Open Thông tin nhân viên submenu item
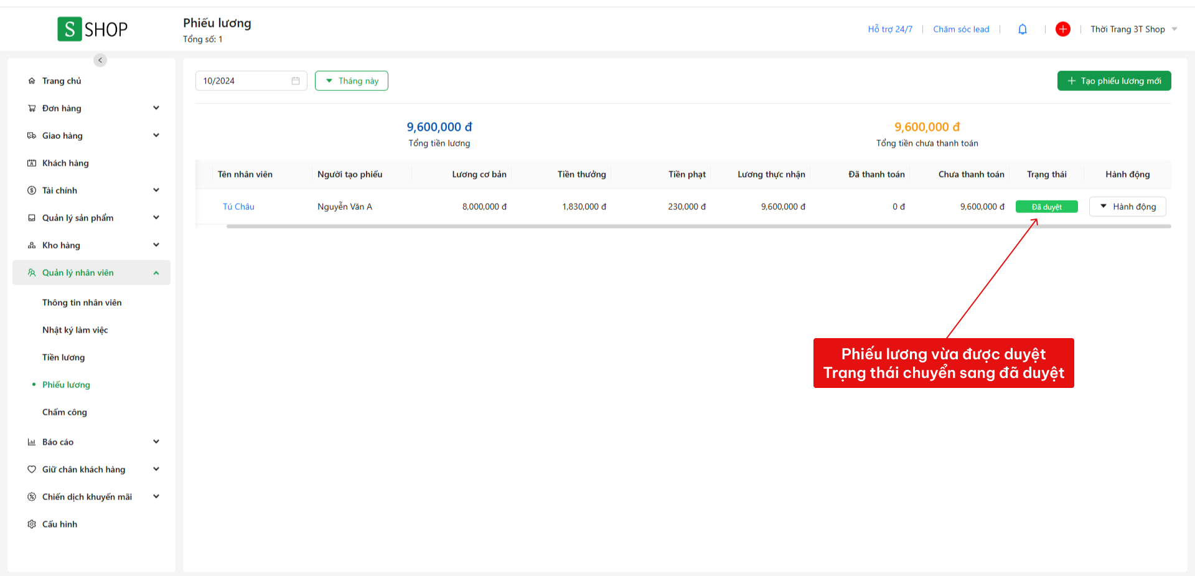The image size is (1195, 576). (x=82, y=303)
